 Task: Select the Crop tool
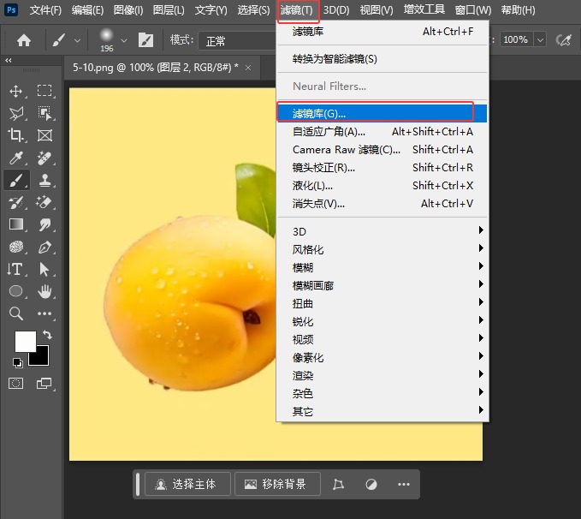click(16, 135)
